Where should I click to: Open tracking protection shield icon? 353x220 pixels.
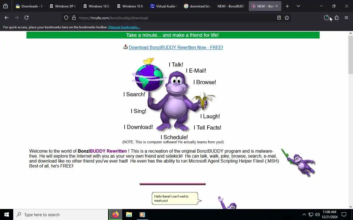[x=66, y=18]
